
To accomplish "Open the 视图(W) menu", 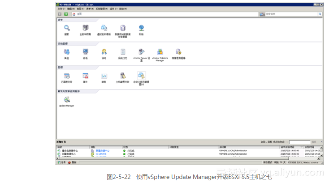I will 80,9.
